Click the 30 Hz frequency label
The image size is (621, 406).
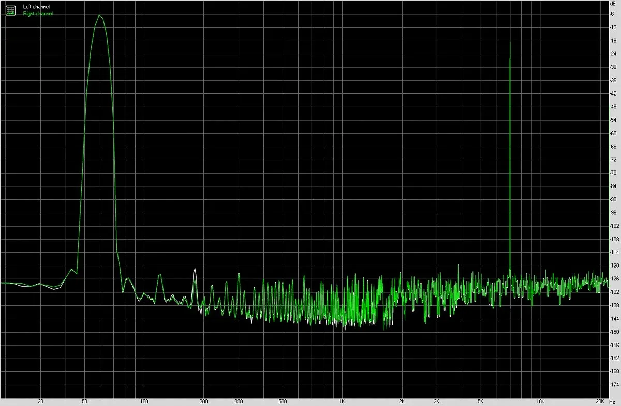pos(40,401)
